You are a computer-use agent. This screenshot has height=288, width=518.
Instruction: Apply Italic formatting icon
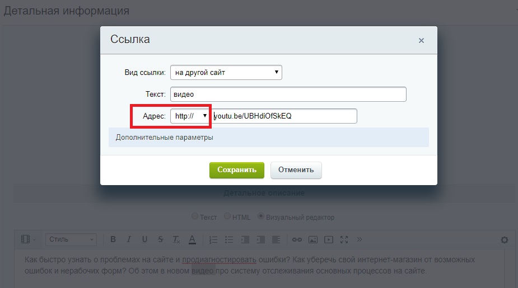[129, 239]
